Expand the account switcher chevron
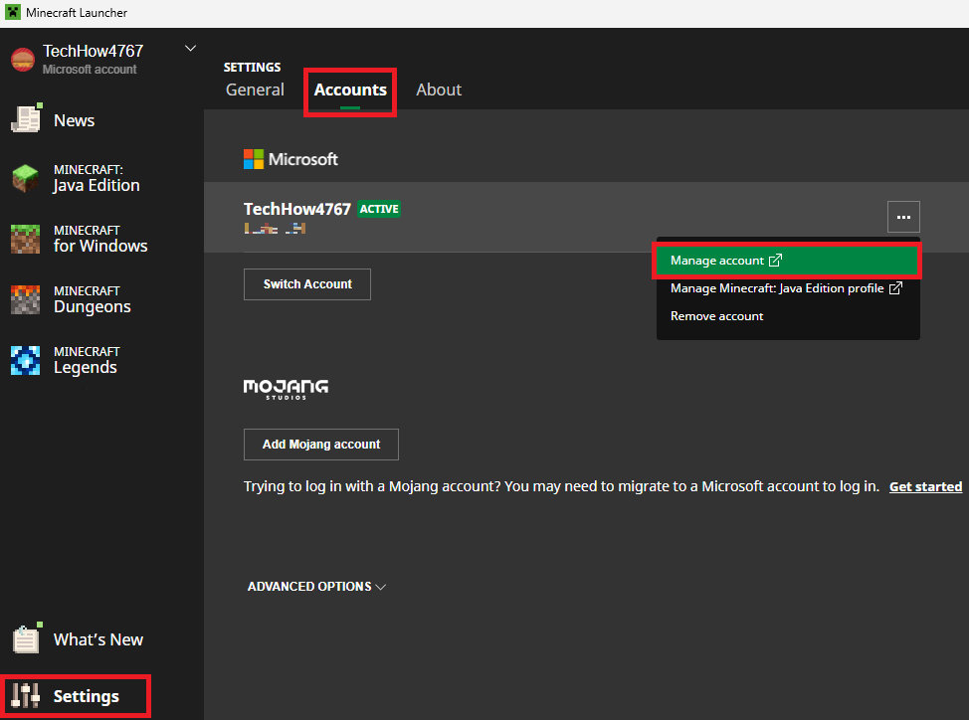 pos(190,48)
